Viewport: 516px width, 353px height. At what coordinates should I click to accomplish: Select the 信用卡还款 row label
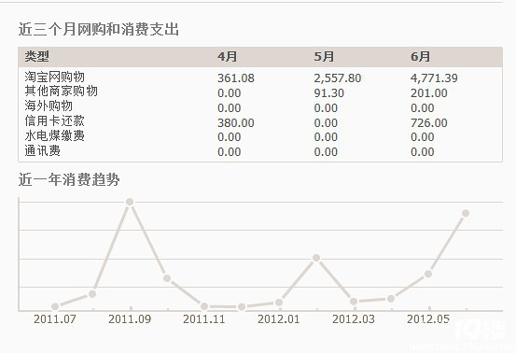tap(55, 120)
